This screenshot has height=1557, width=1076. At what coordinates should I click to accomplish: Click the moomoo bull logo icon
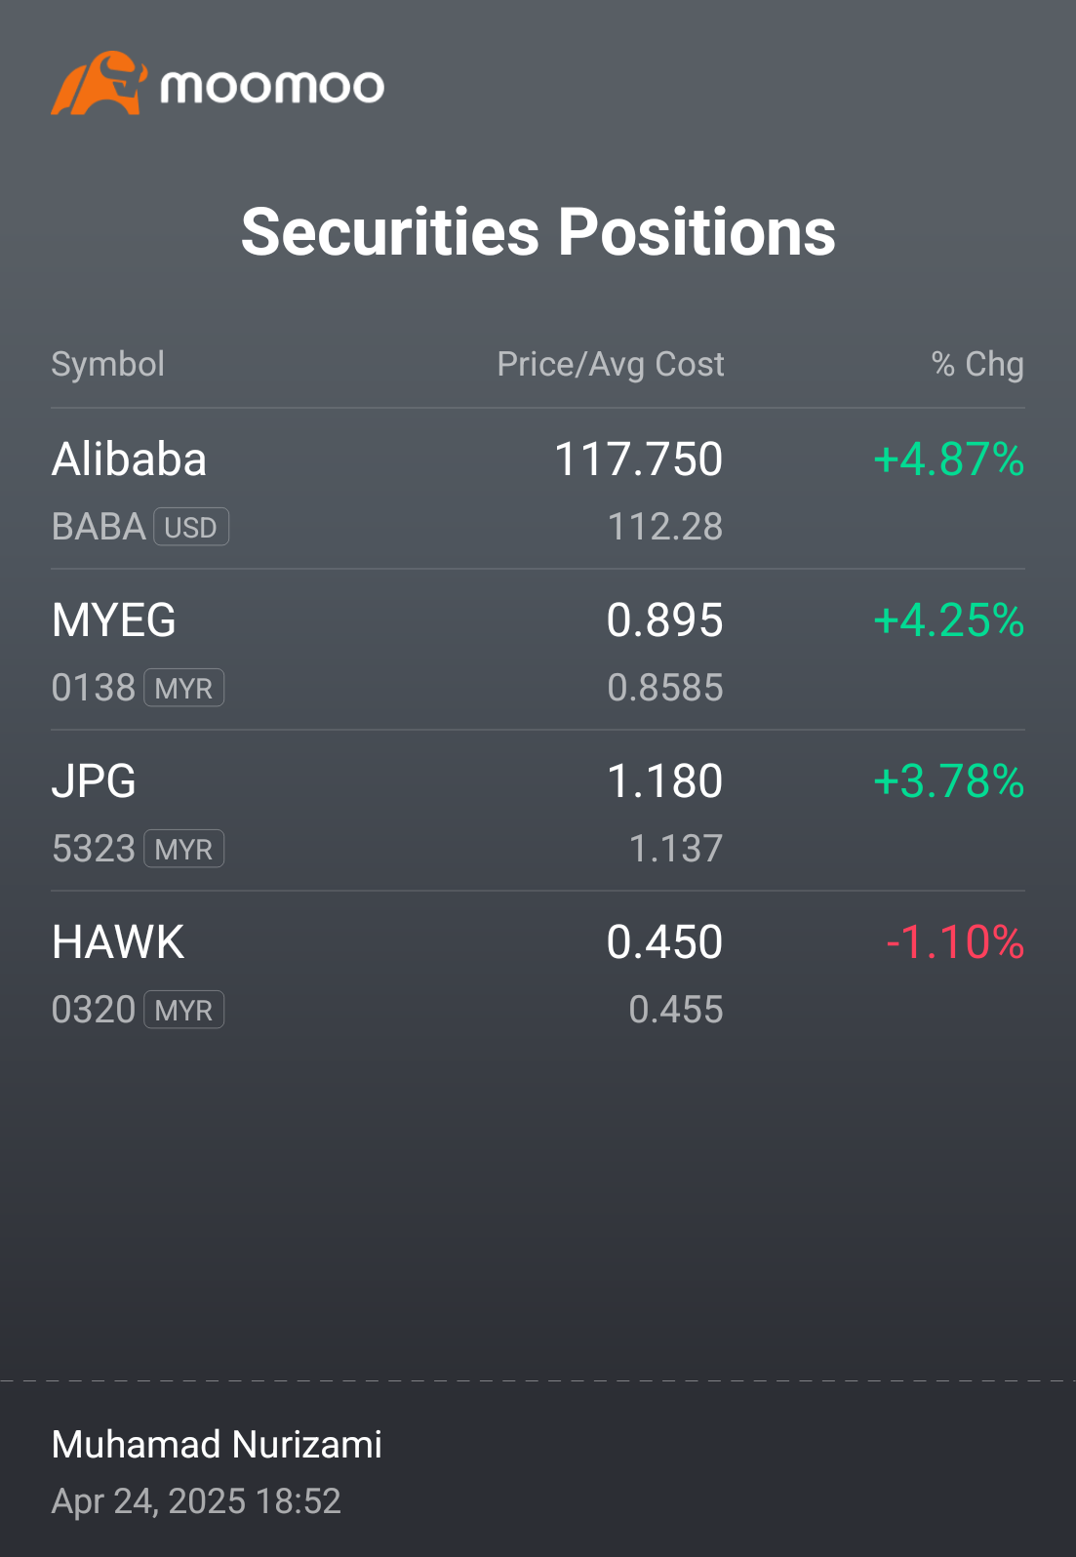click(100, 83)
